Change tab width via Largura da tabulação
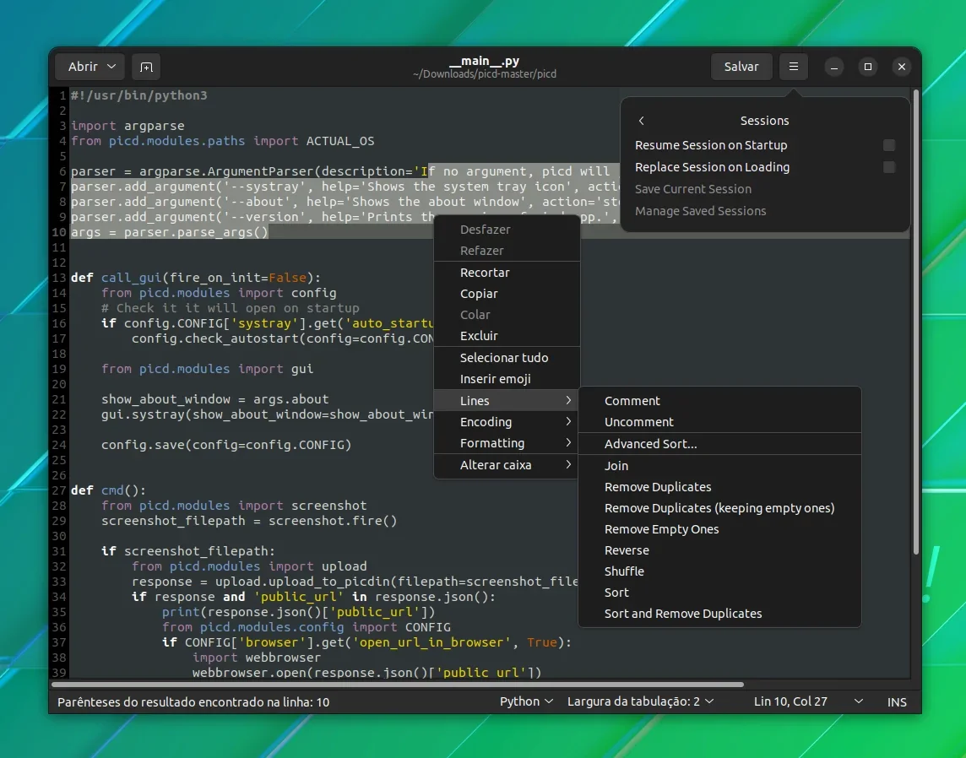The width and height of the screenshot is (966, 758). click(641, 701)
